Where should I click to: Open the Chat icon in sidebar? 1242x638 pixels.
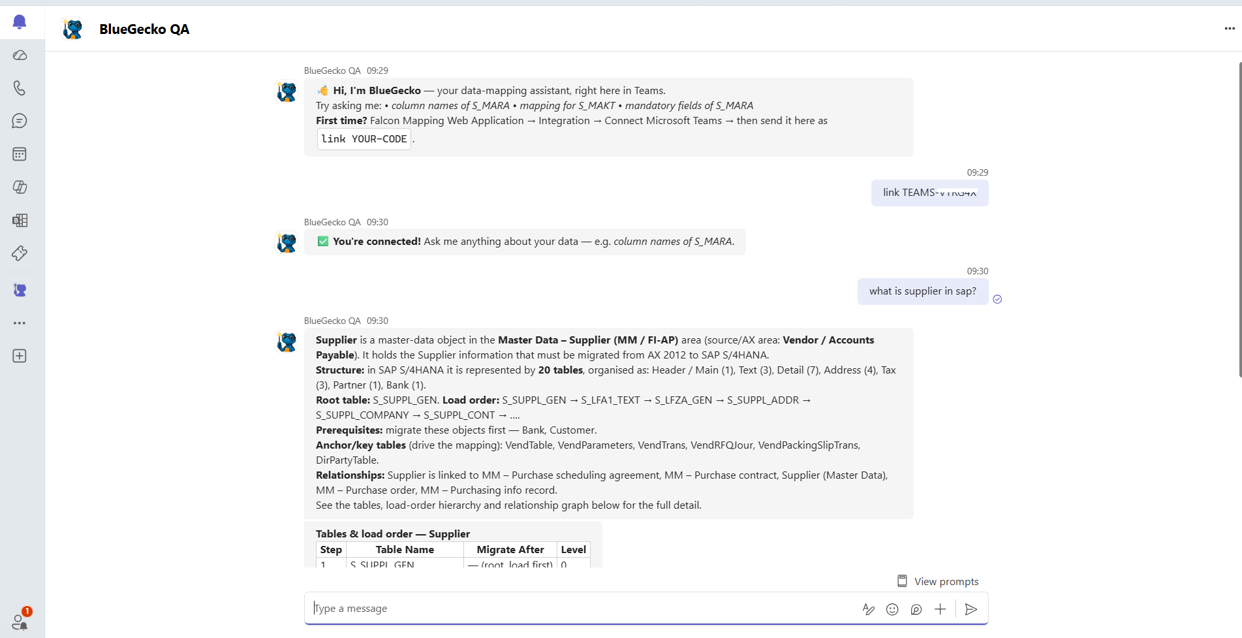20,121
